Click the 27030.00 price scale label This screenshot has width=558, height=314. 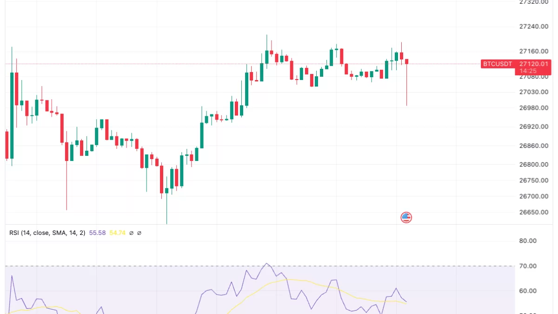(534, 92)
